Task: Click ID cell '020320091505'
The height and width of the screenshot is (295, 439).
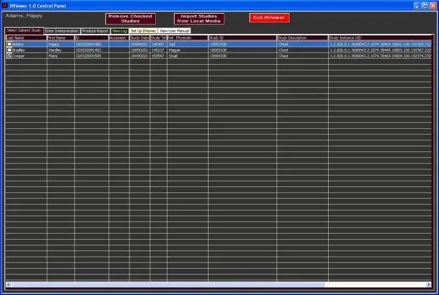Action: click(88, 56)
